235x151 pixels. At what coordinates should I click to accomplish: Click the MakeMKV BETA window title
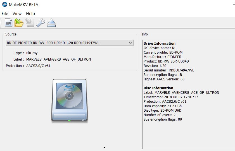coord(23,5)
